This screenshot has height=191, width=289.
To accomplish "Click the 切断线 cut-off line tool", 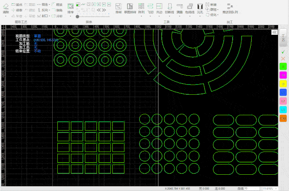I will [169, 8].
